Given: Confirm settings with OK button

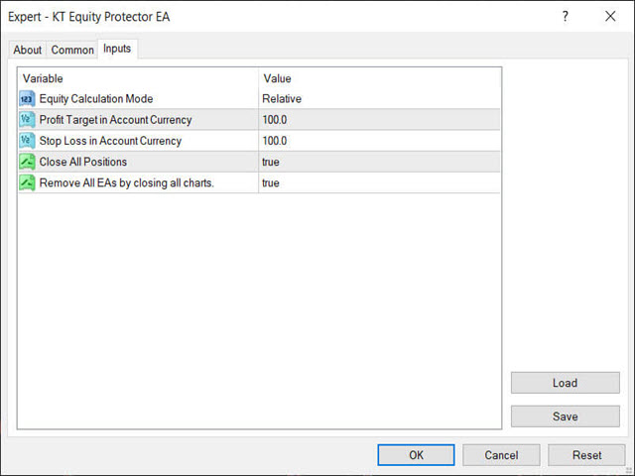Looking at the screenshot, I should coord(416,455).
